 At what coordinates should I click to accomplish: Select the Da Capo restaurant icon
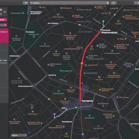[x=125, y=39]
